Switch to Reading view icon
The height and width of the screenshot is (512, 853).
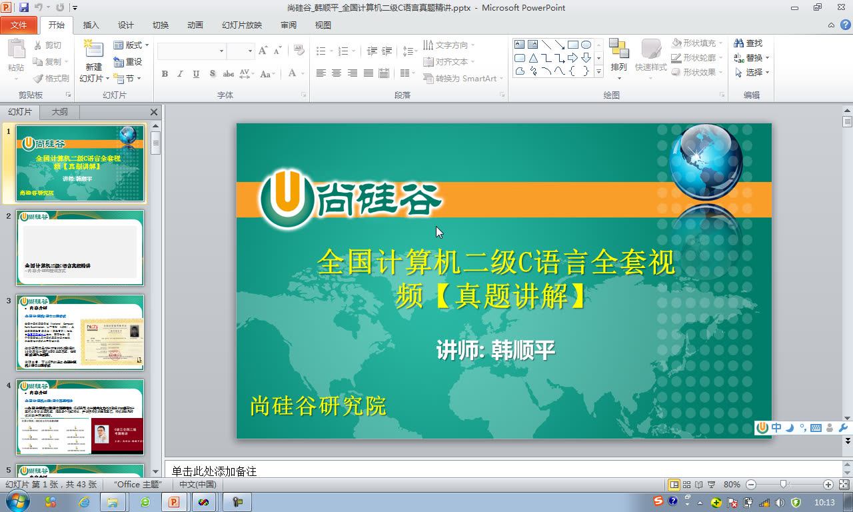tap(698, 485)
